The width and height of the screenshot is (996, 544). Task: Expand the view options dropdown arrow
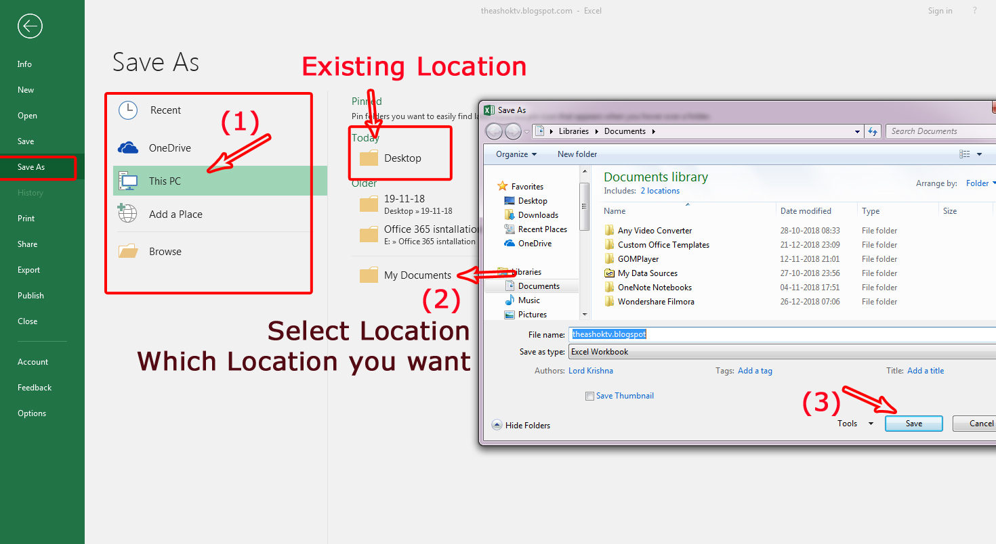[980, 155]
